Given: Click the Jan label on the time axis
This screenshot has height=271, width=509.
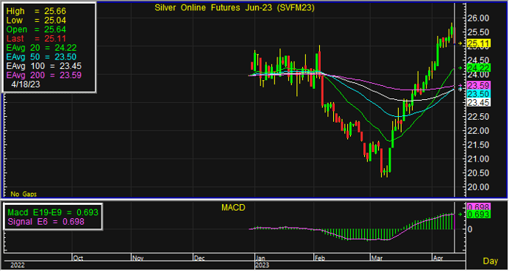Looking at the screenshot, I should click(x=260, y=259).
